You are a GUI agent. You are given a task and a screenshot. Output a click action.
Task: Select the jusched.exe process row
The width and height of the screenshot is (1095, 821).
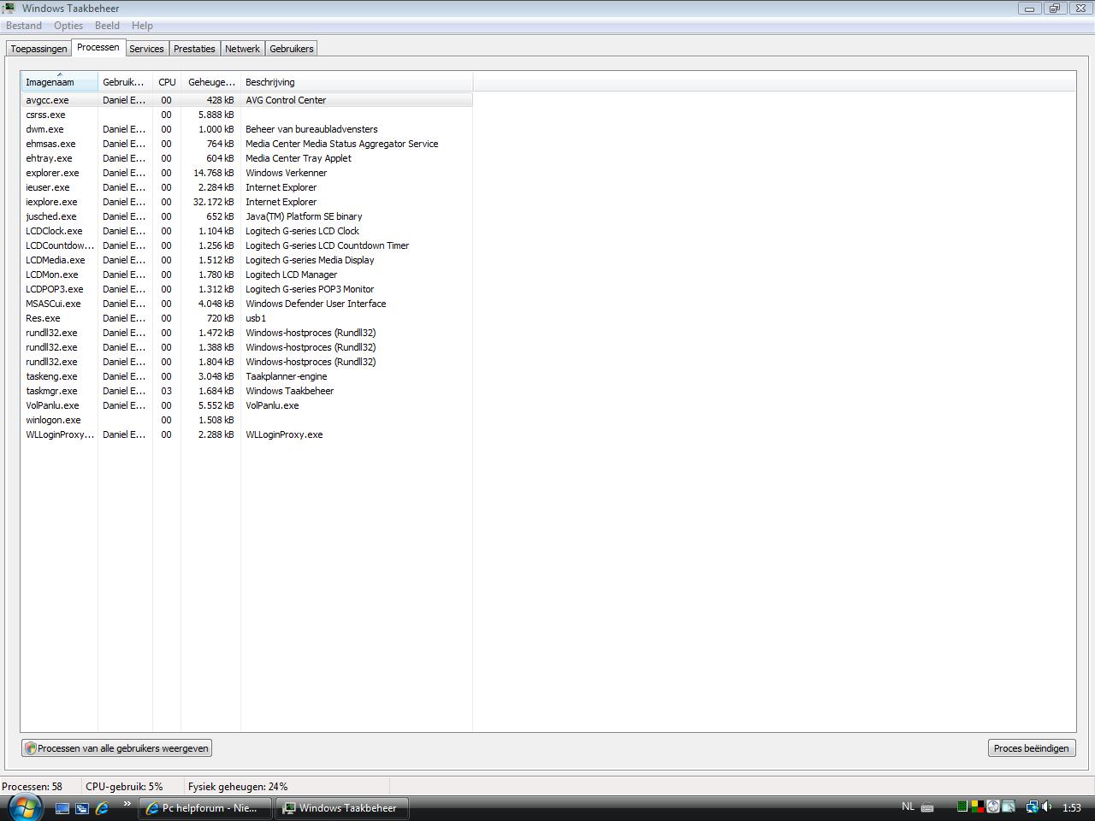[x=247, y=216]
